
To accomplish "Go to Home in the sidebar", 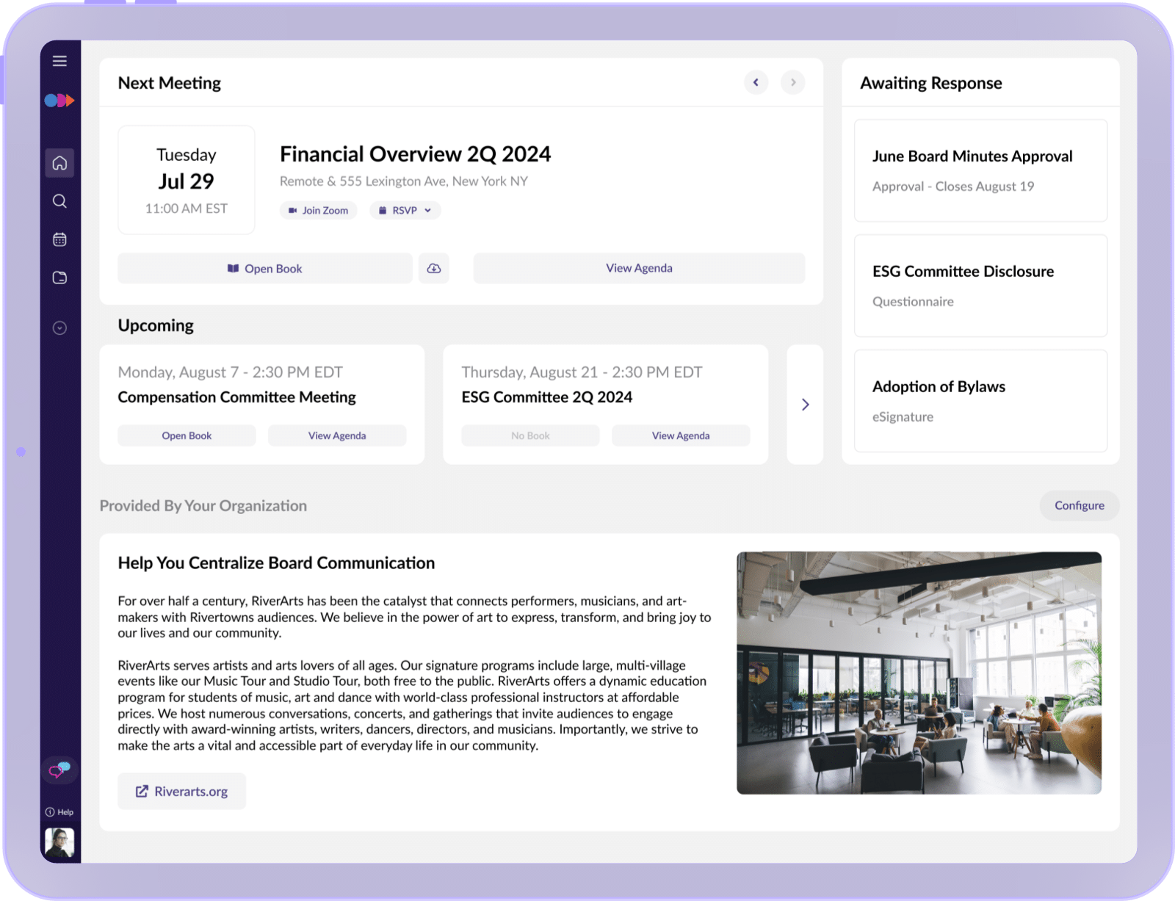I will coord(59,163).
